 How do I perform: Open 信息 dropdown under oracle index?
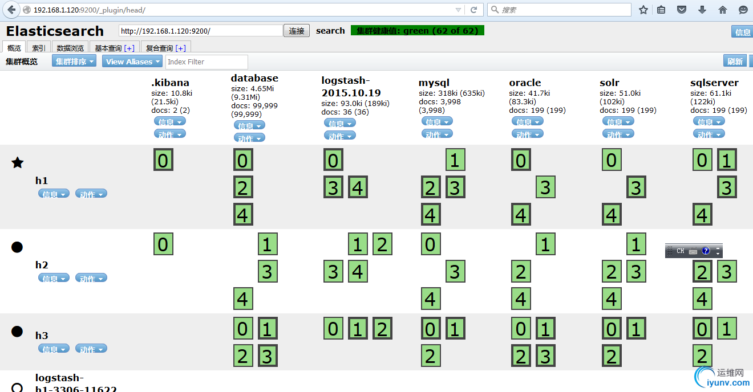[528, 121]
